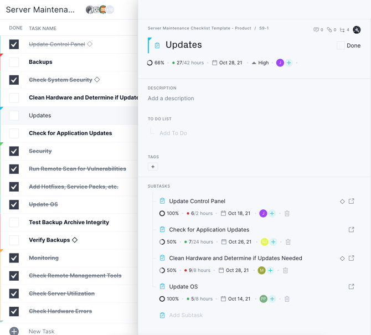Add assignee to Update OS subtask

pyautogui.click(x=272, y=299)
